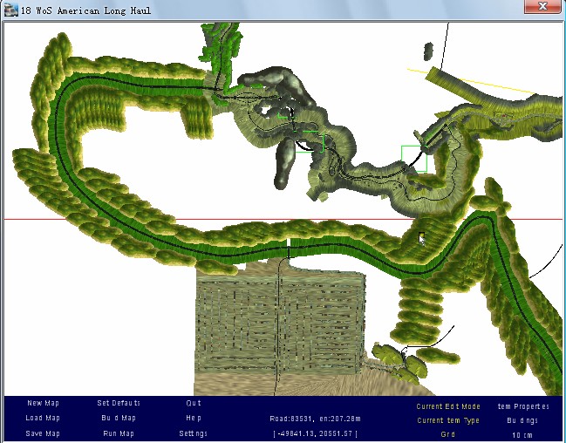566x443 pixels.
Task: Close the WoS American Long Haul window
Action: (542, 6)
